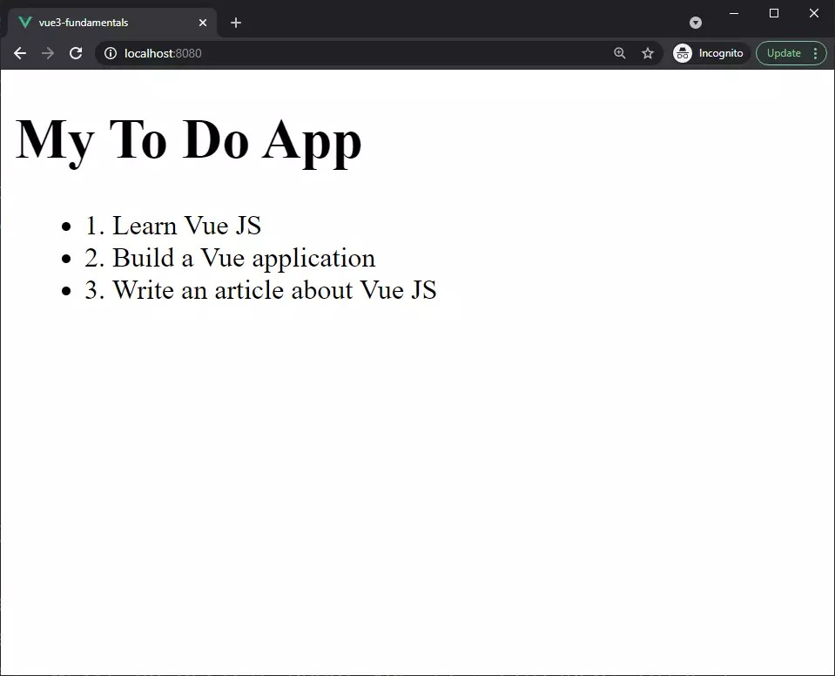Screen dimensions: 835x676
Task: Click the forward navigation arrow
Action: click(x=47, y=53)
